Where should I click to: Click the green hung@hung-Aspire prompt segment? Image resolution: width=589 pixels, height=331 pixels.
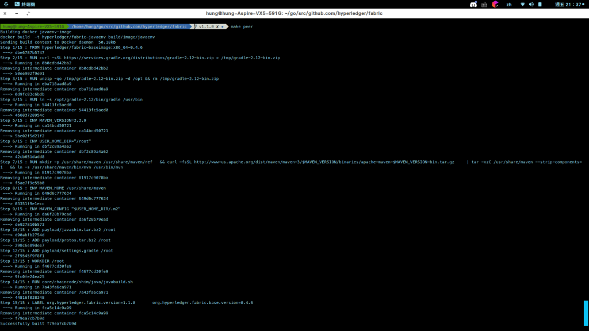33,26
